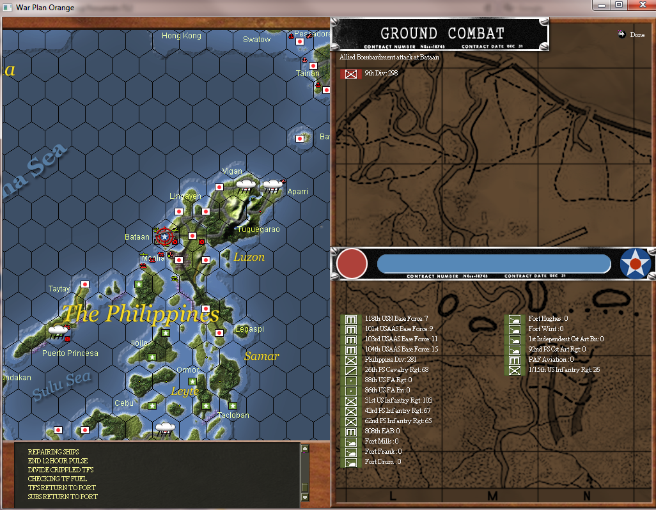This screenshot has width=656, height=510.
Task: Click the Allied star roundel emblem
Action: pyautogui.click(x=636, y=264)
